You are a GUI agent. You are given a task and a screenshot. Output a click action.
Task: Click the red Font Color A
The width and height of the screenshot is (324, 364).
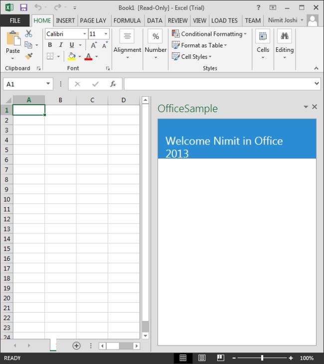(88, 56)
